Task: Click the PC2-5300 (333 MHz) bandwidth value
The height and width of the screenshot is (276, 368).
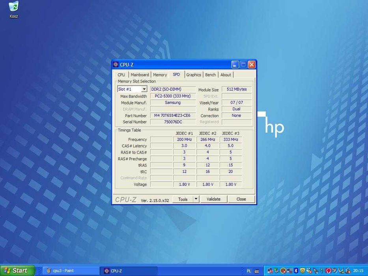Action: (173, 96)
